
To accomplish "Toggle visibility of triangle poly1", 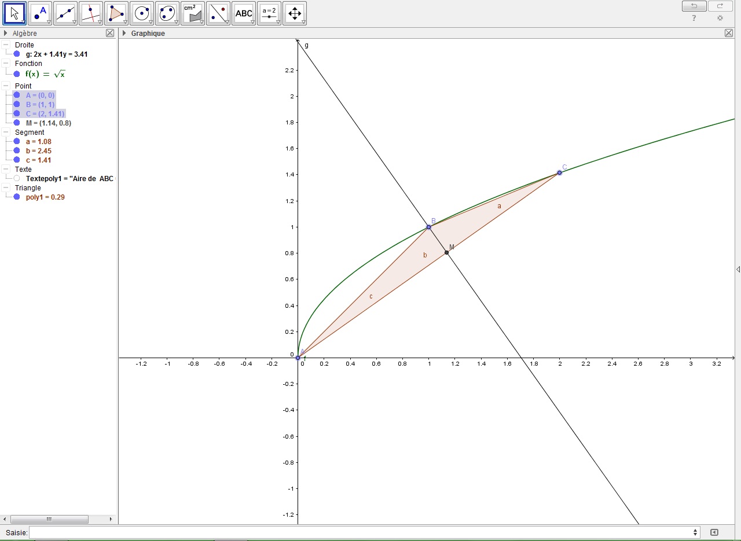I will pyautogui.click(x=17, y=197).
